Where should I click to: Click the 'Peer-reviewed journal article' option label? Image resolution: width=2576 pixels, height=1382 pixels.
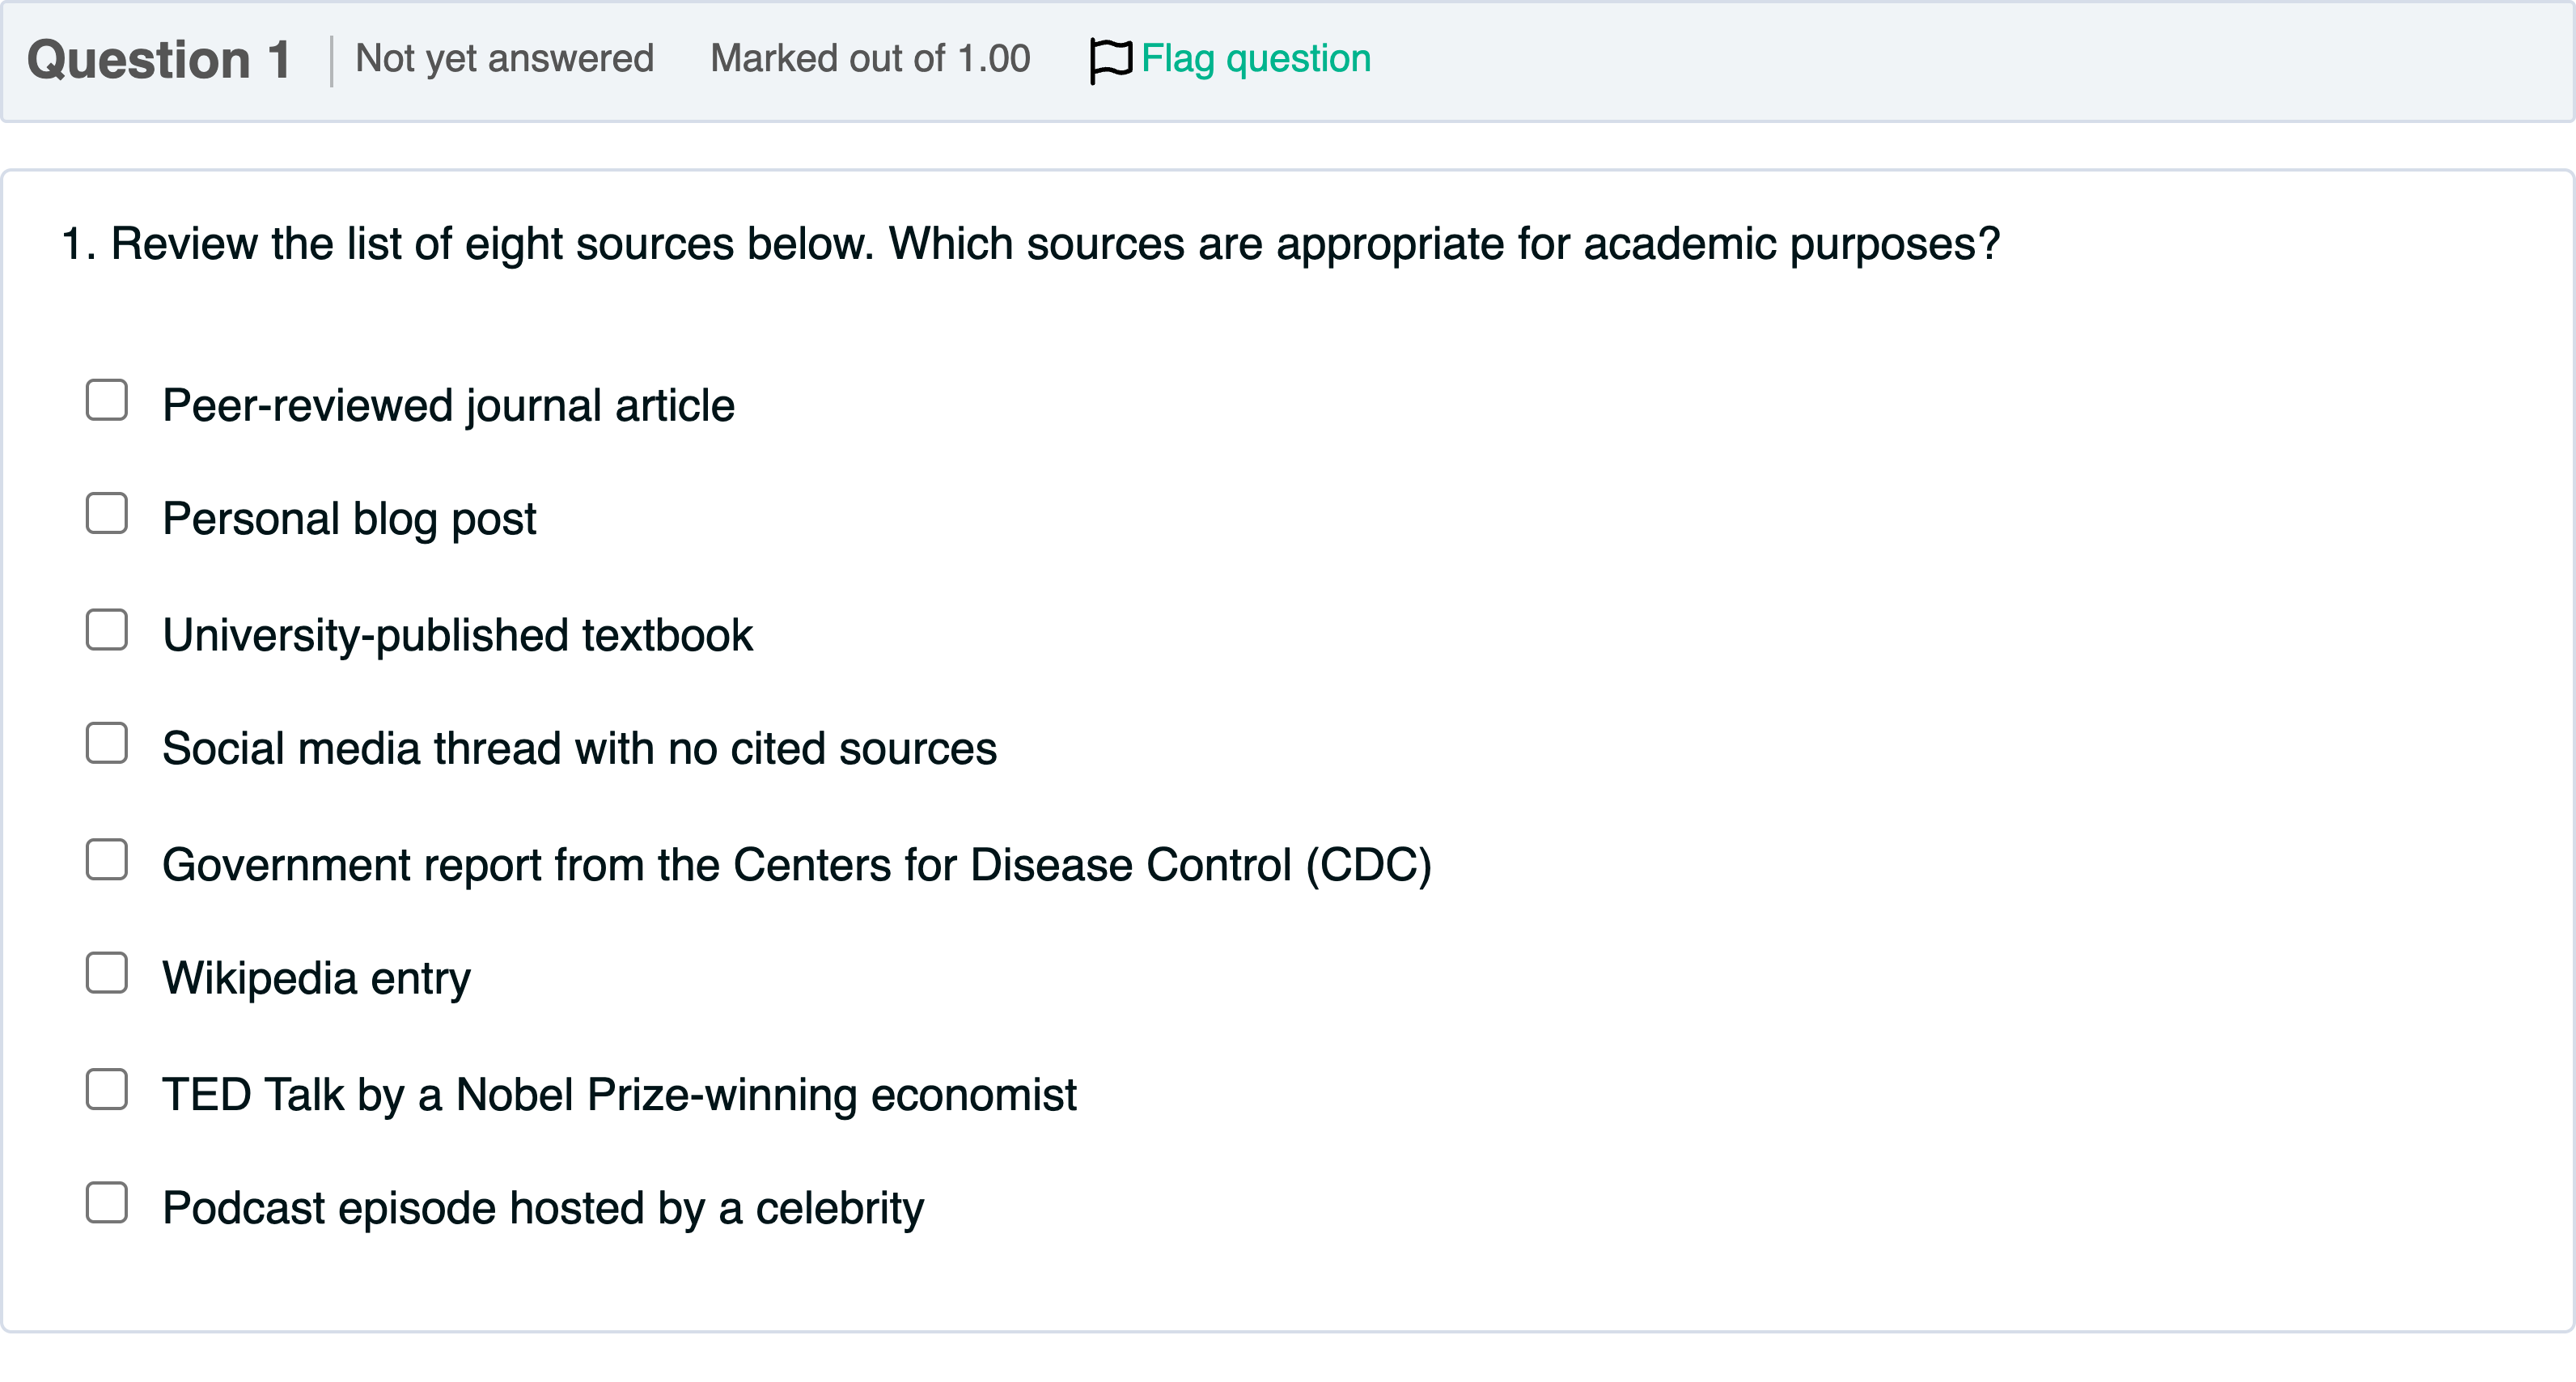pos(448,406)
